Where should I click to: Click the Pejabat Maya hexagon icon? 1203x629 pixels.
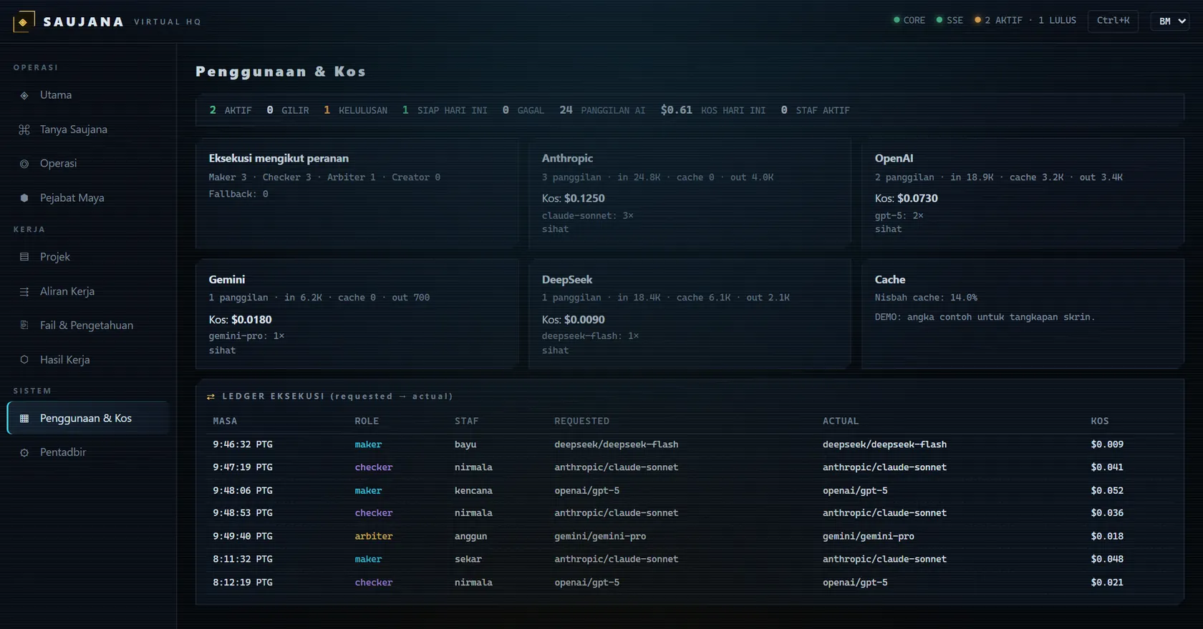tap(24, 198)
